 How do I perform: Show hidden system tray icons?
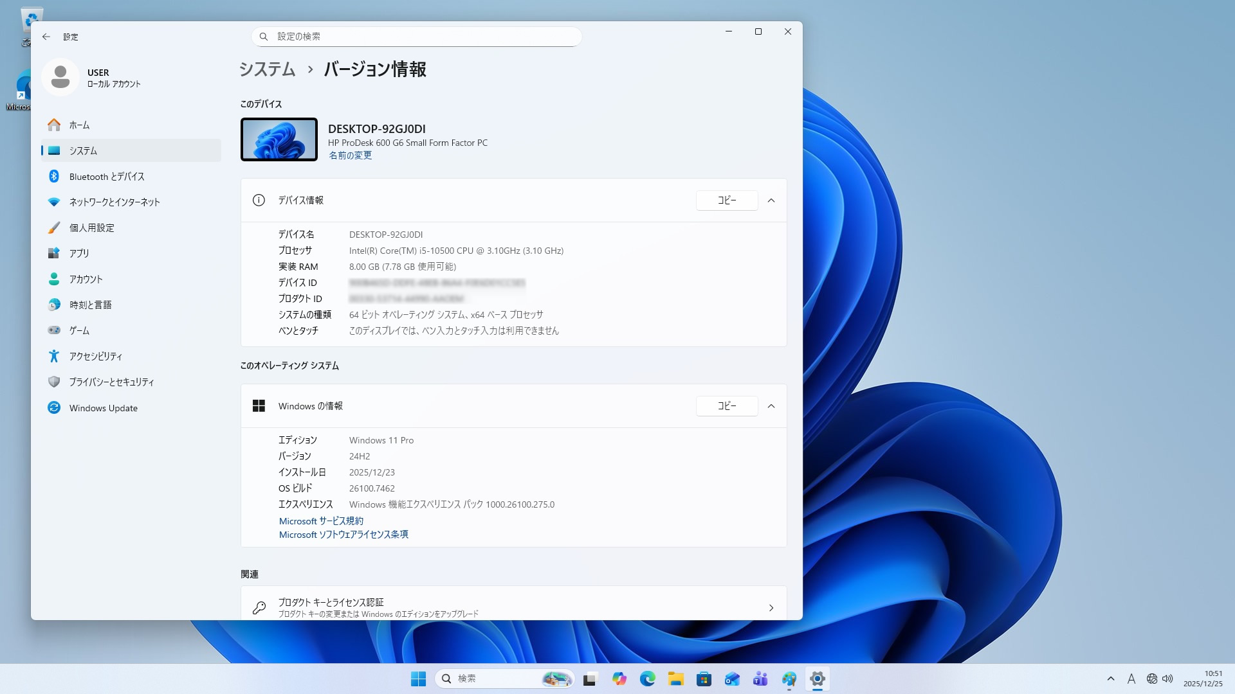point(1111,679)
